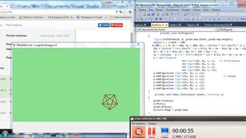
Task: Close current Chrome tab
Action: coord(7,6)
